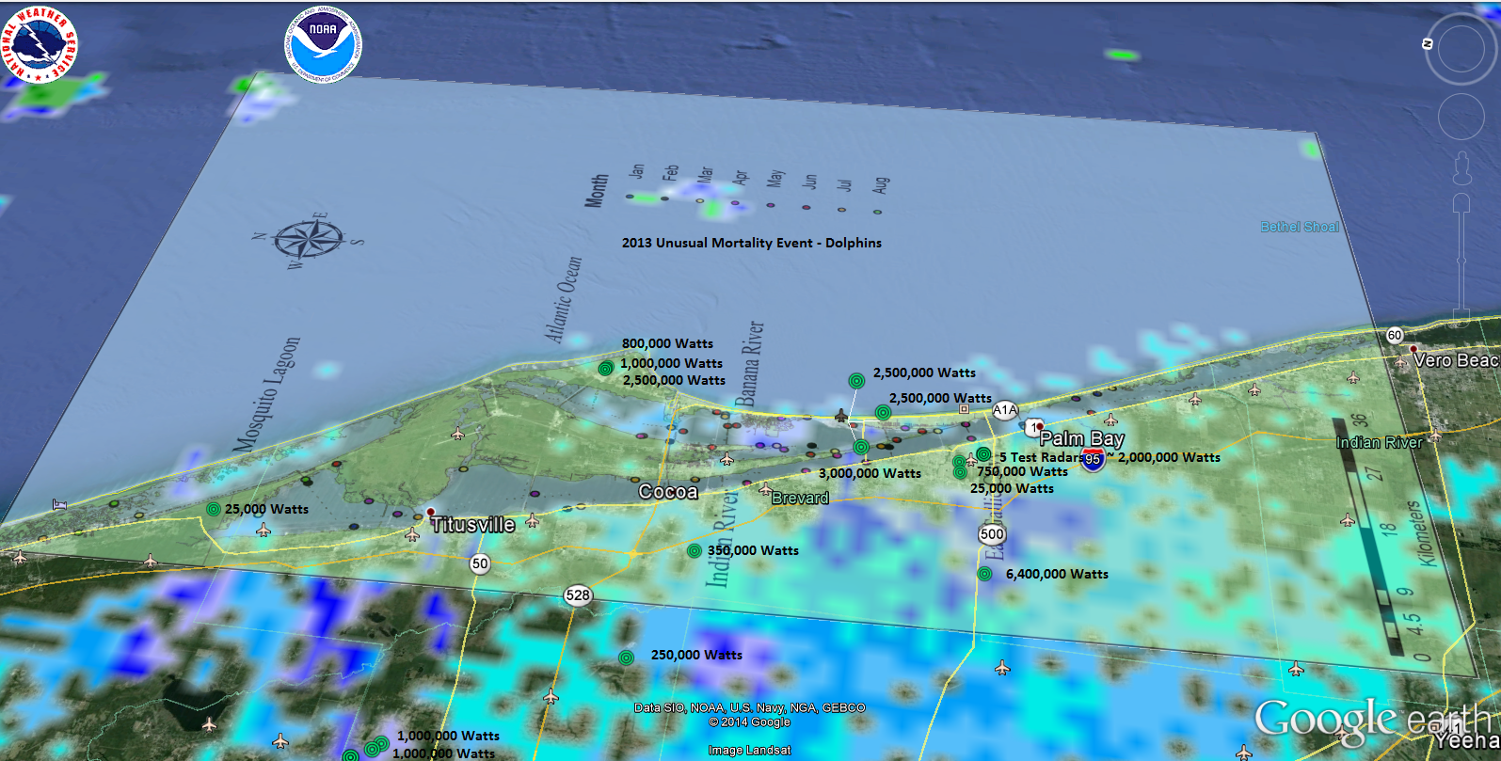Click the black airplane airport icon
The image size is (1501, 761).
(841, 416)
